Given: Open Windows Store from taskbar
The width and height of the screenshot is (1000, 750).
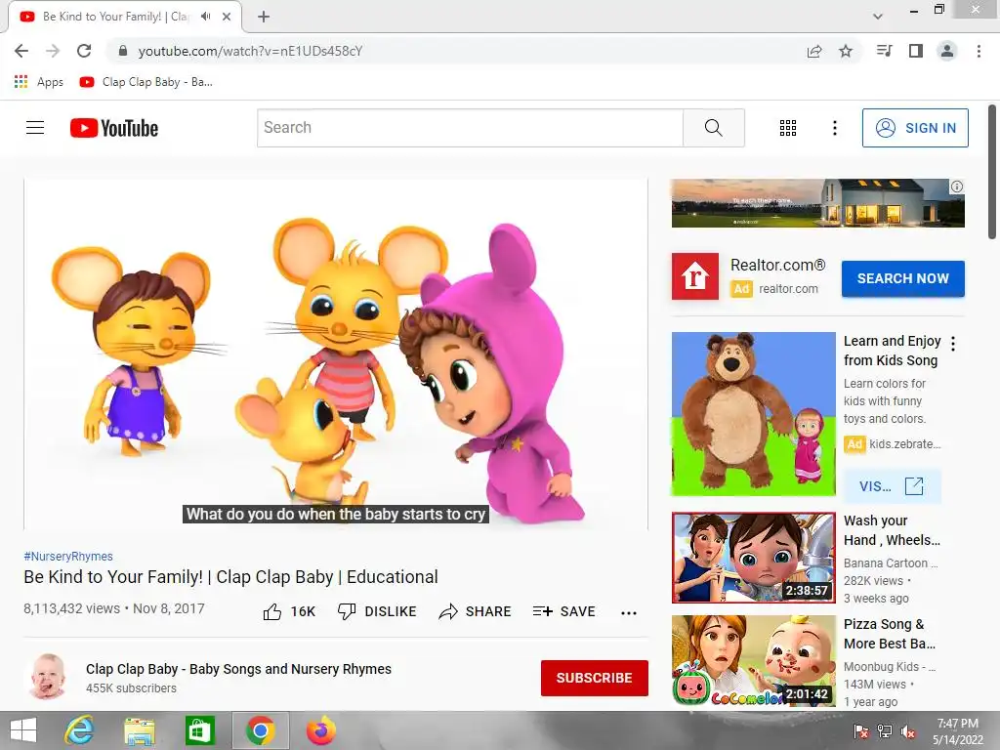Looking at the screenshot, I should pos(199,730).
